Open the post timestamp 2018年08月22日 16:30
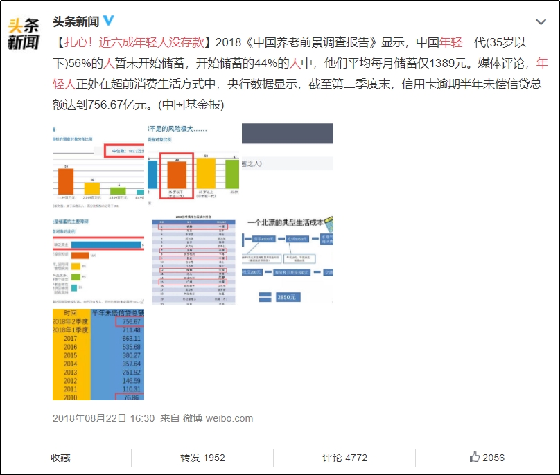Viewport: 560px width, 475px height. [x=103, y=418]
